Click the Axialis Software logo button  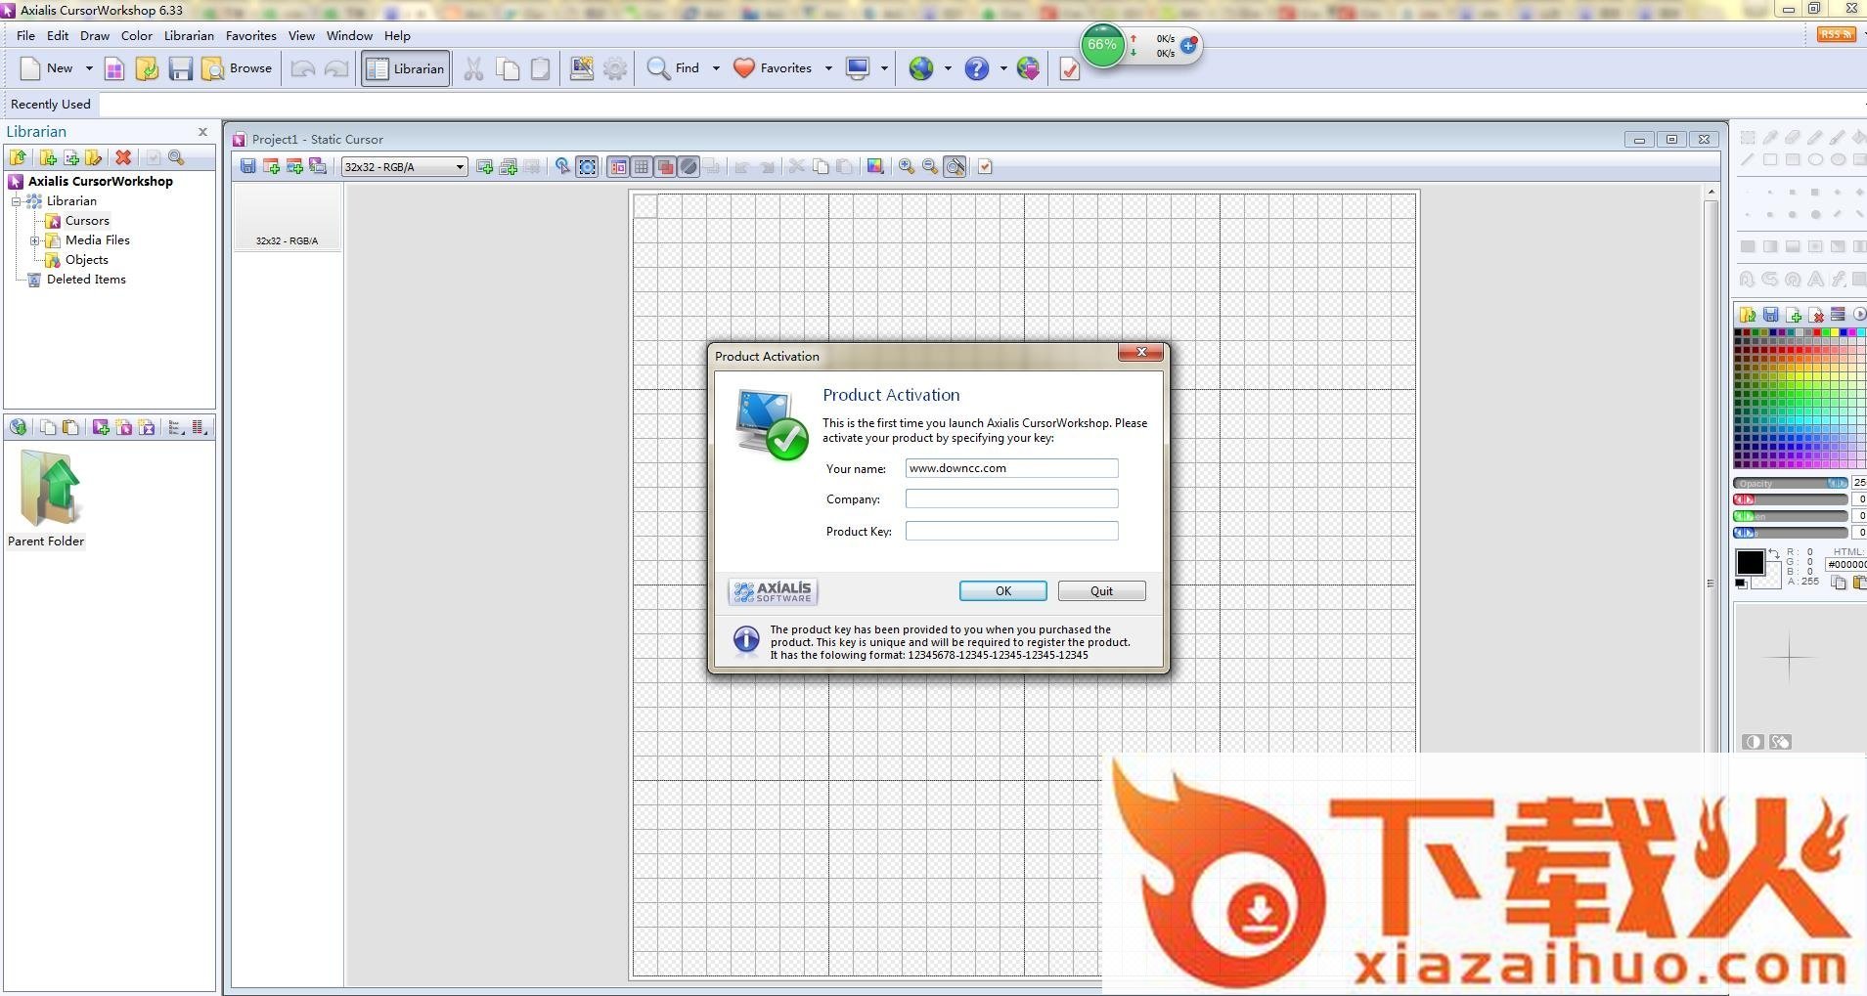(x=773, y=591)
